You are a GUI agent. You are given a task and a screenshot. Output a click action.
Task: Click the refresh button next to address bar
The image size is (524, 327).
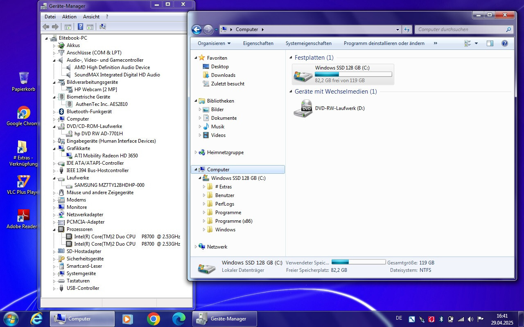coord(407,29)
